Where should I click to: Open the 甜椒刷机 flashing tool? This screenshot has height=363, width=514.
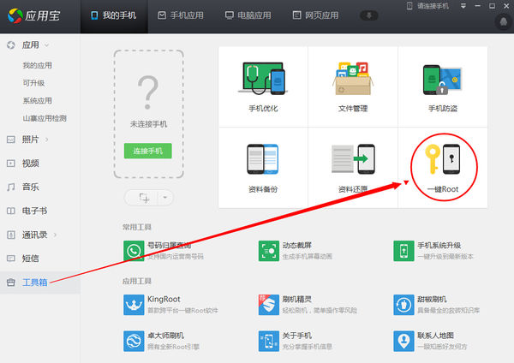437,305
